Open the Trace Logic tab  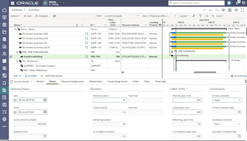pyautogui.click(x=160, y=82)
